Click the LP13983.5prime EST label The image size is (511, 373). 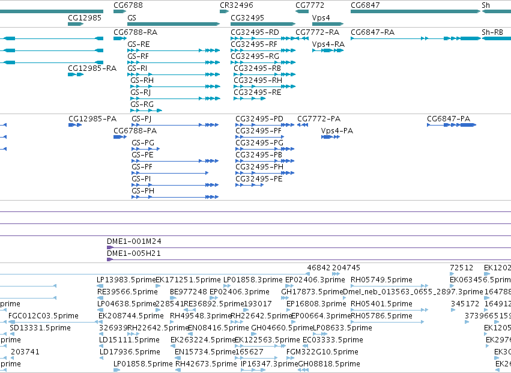pyautogui.click(x=126, y=280)
